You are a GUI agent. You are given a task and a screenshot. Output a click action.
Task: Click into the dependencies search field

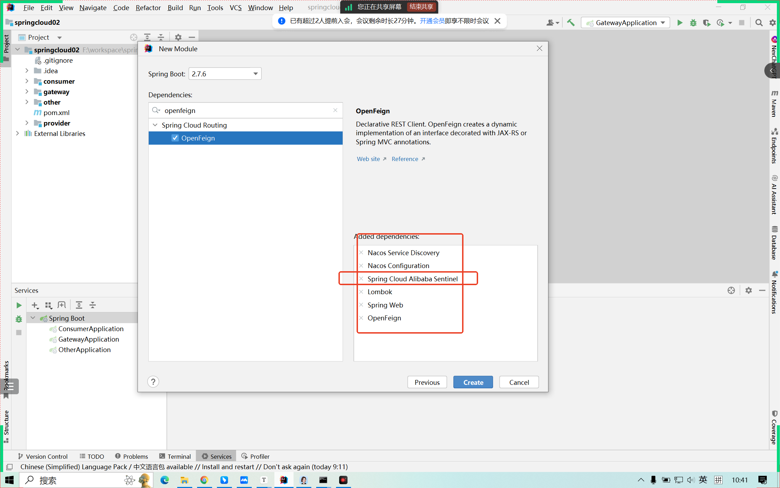(x=245, y=110)
